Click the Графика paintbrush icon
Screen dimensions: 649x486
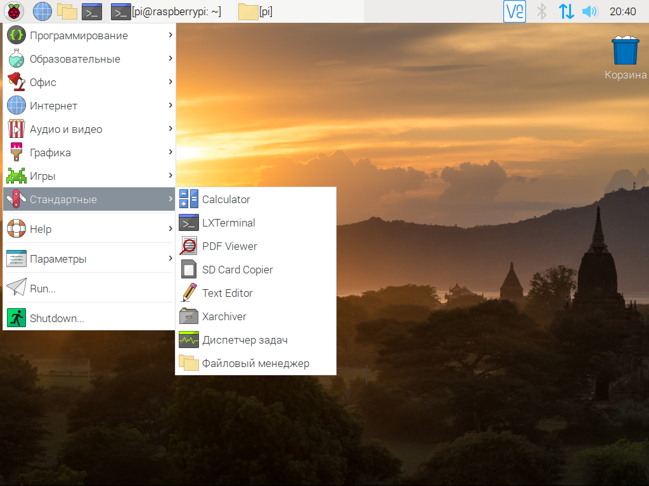click(16, 152)
